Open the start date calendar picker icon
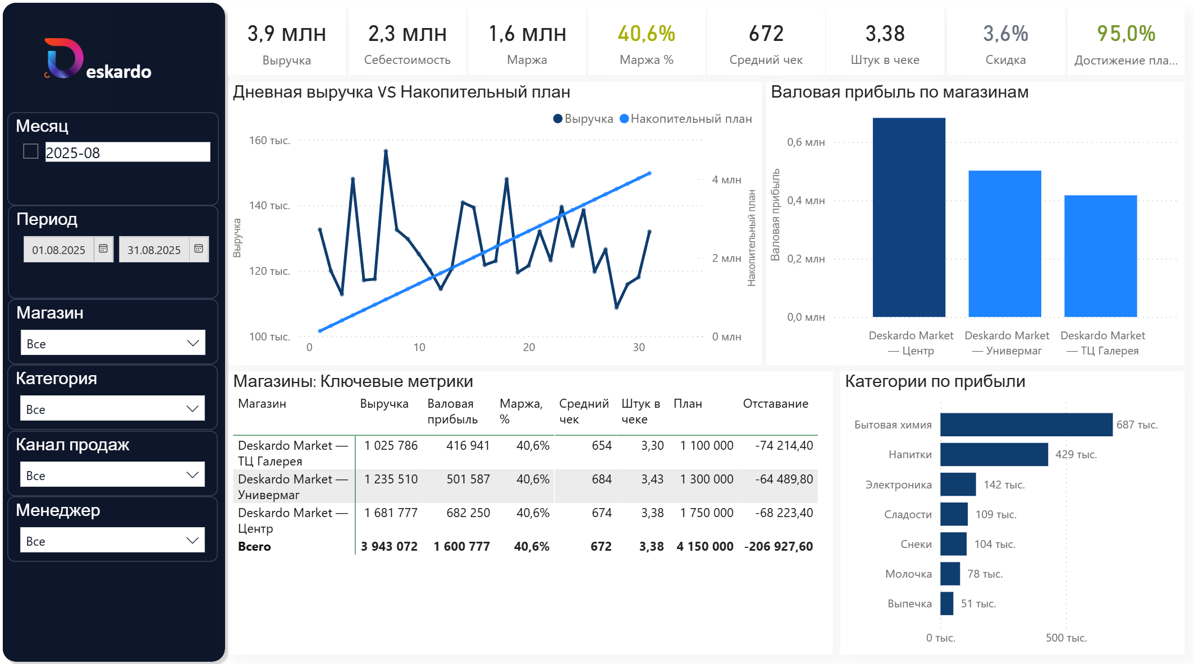This screenshot has width=1194, height=664. point(103,248)
